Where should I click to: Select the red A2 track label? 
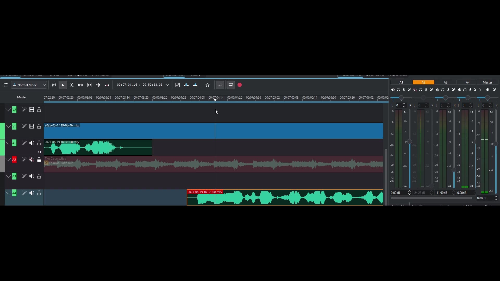14,160
